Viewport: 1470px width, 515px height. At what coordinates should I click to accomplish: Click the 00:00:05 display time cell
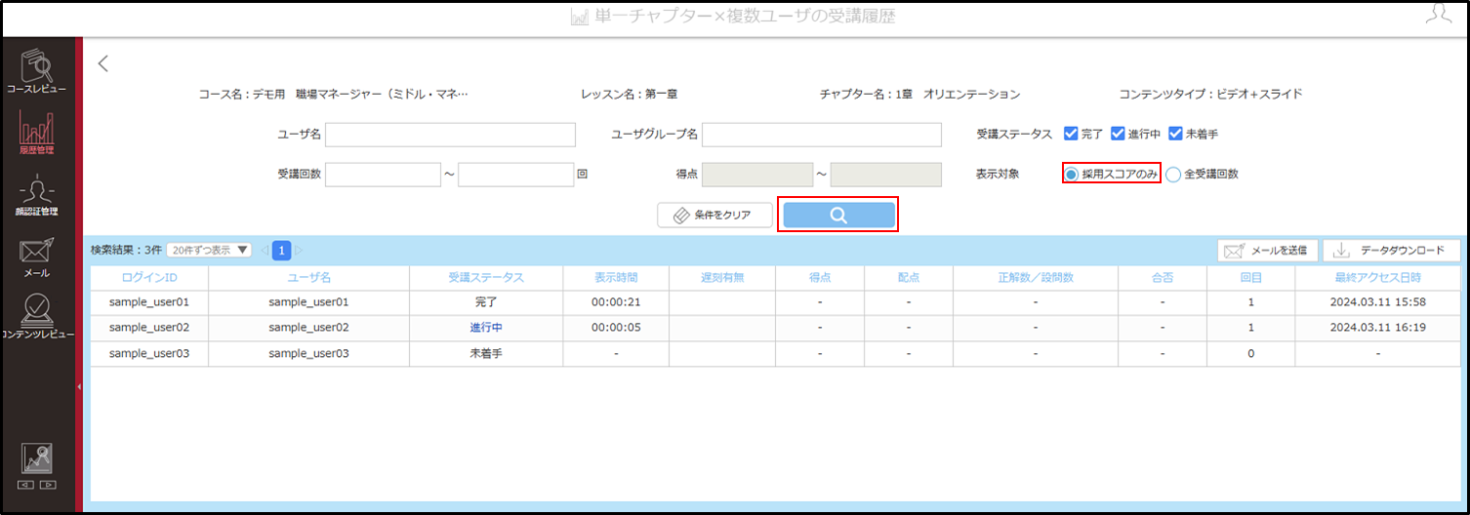pos(616,328)
